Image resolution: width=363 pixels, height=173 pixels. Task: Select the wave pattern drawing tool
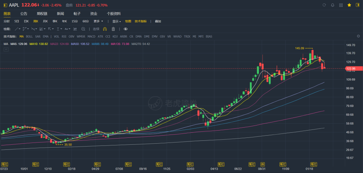pyautogui.click(x=33, y=29)
